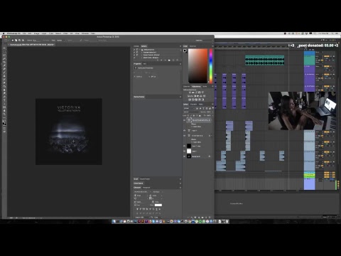341x256 pixels.
Task: Open the font family dropdown in Character panel
Action: pyautogui.click(x=143, y=191)
